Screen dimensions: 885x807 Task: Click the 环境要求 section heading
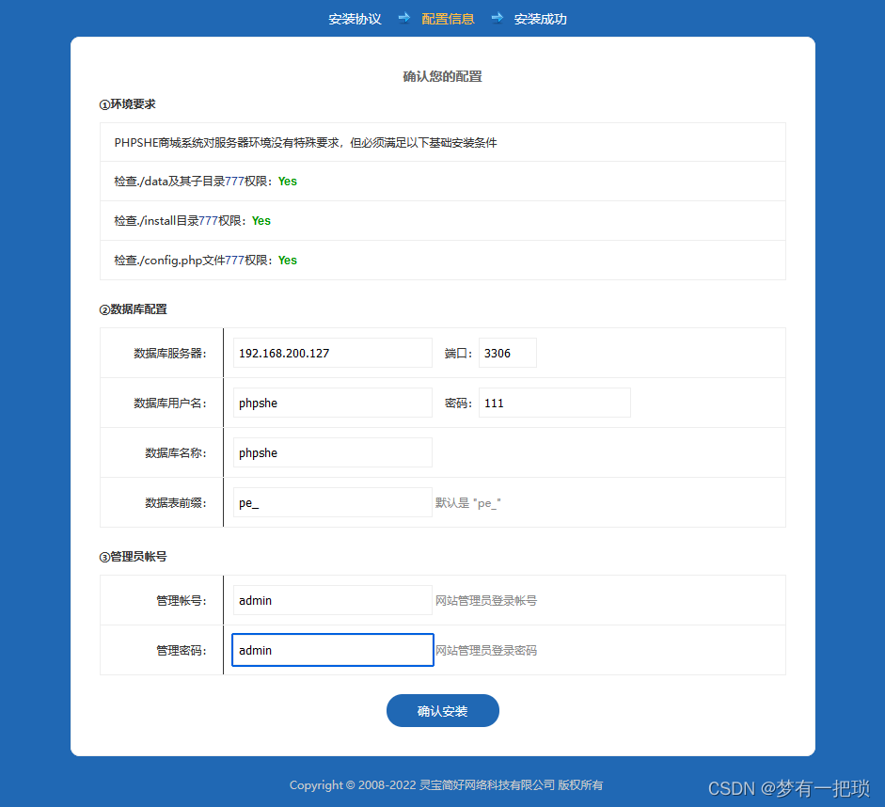point(126,104)
